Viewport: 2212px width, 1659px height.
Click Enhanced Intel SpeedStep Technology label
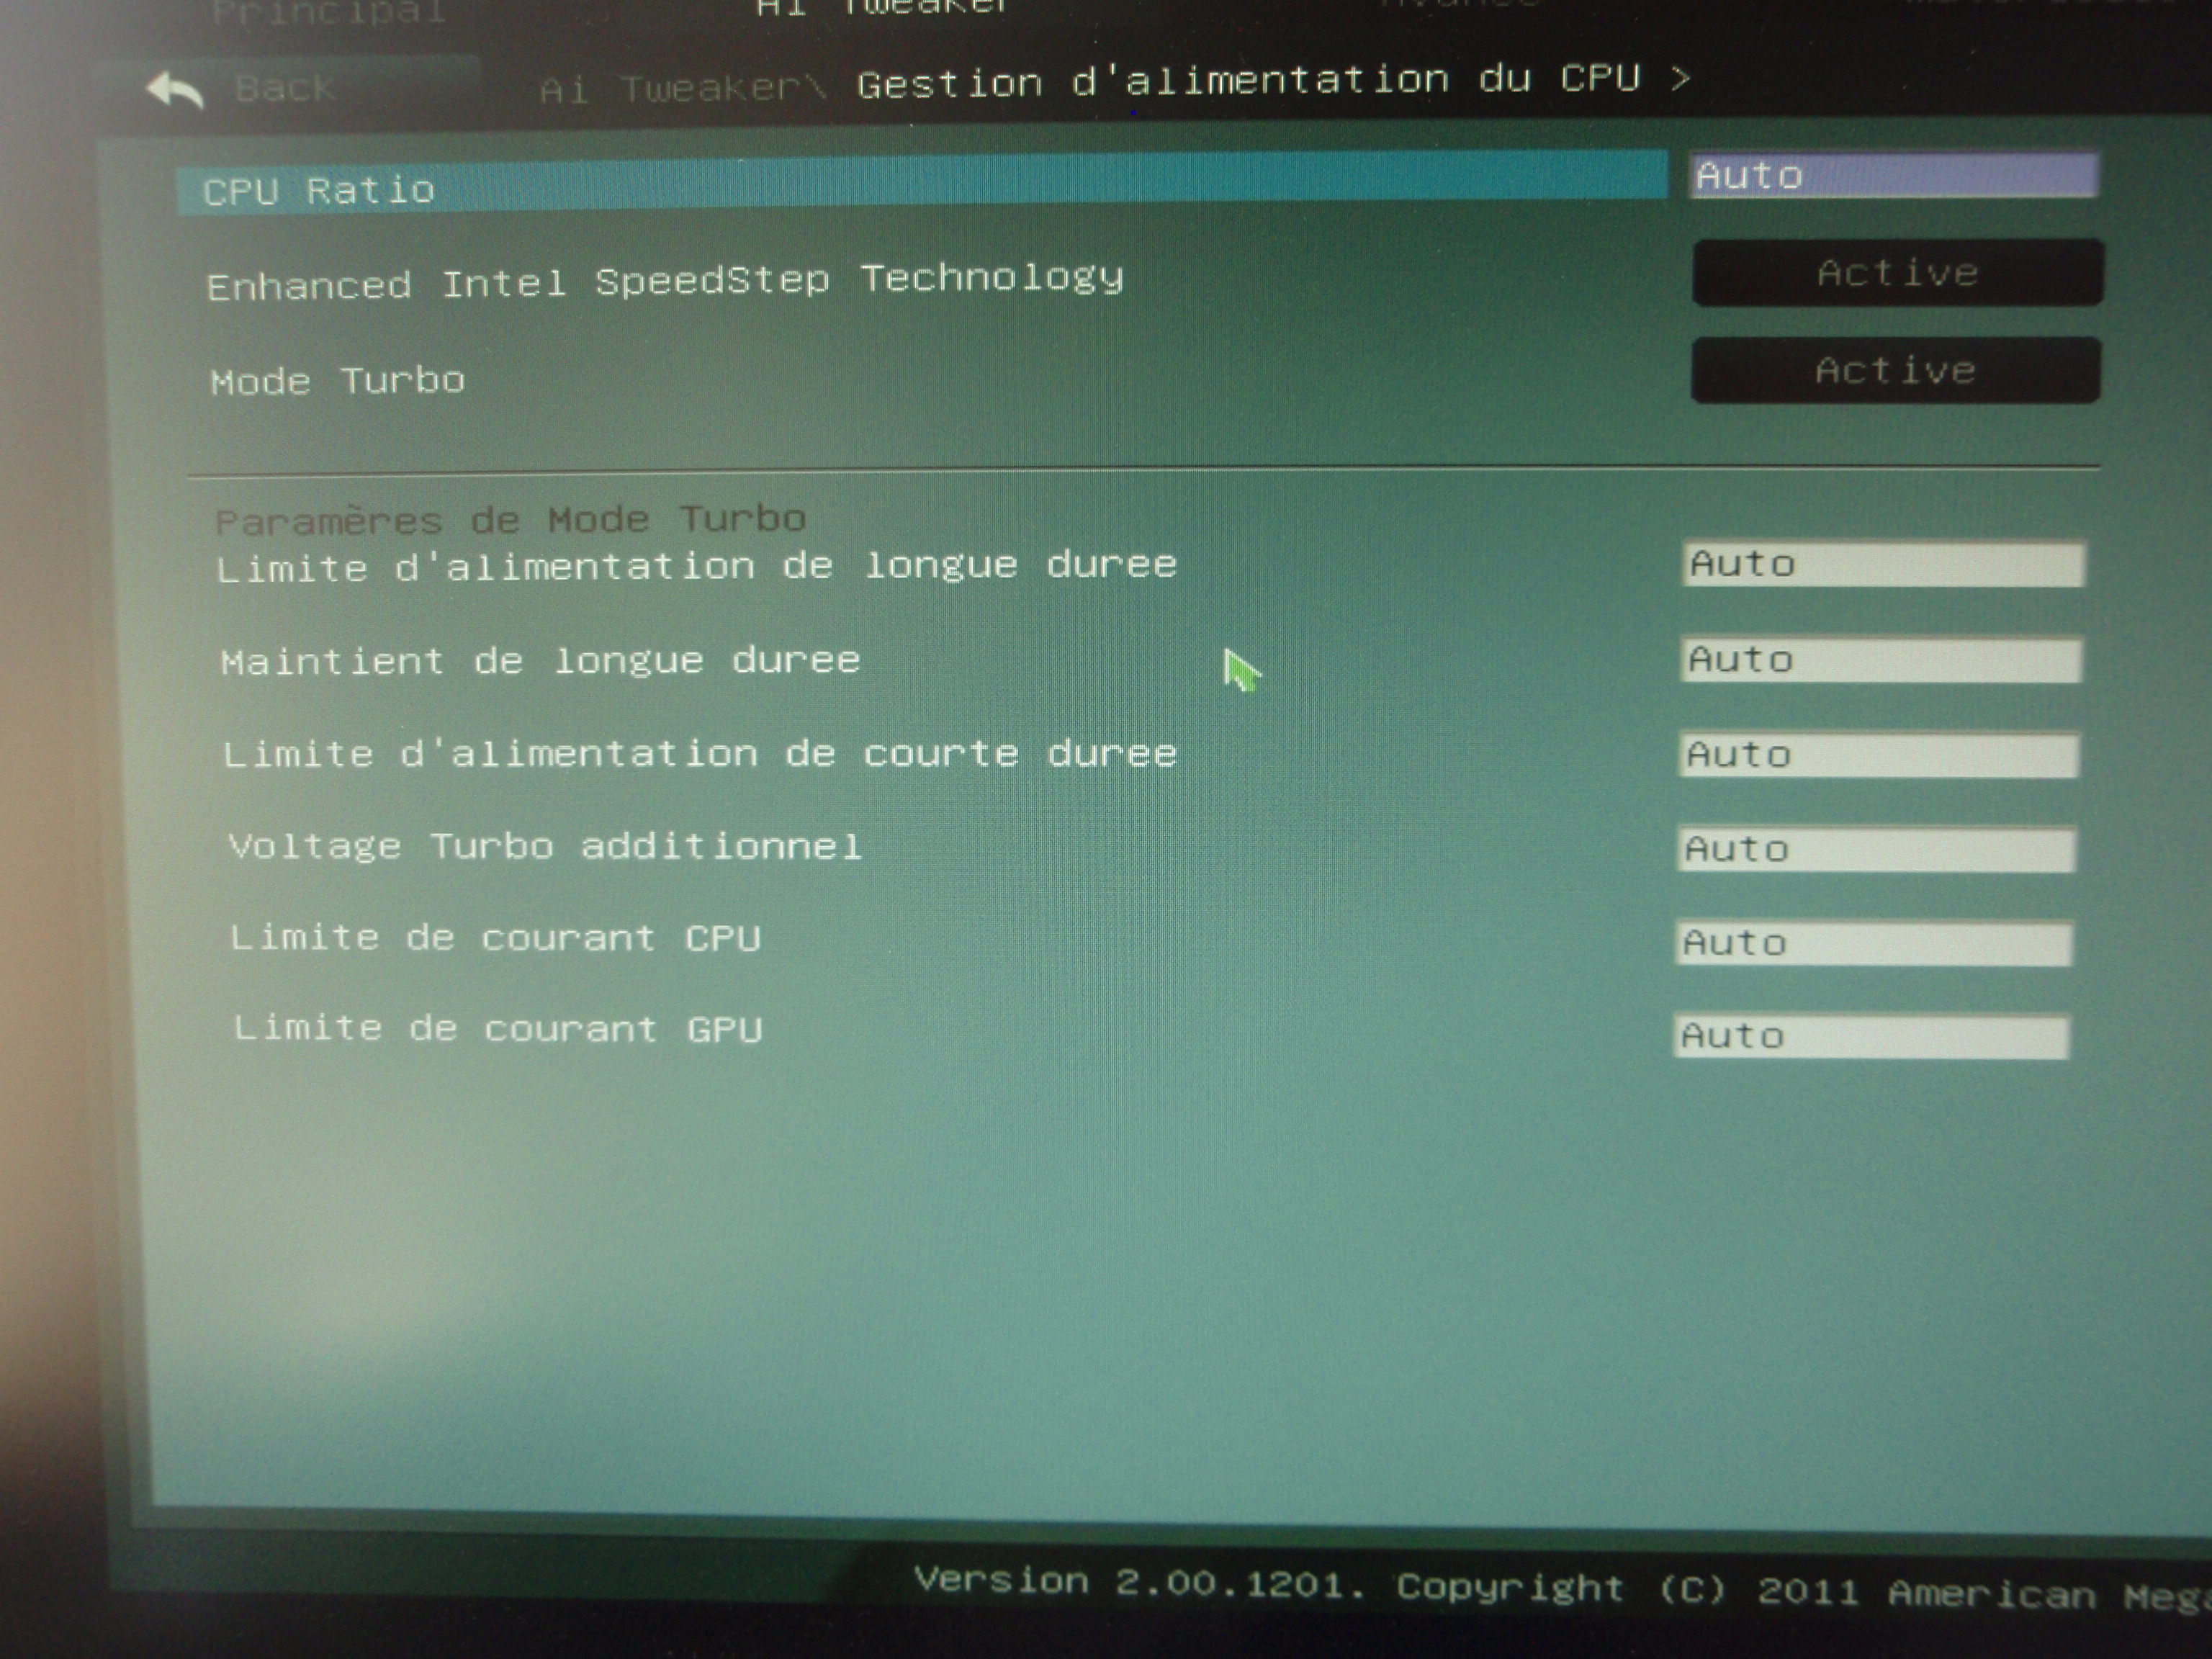click(665, 282)
